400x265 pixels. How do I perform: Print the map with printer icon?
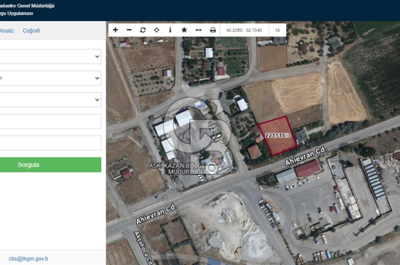click(213, 30)
